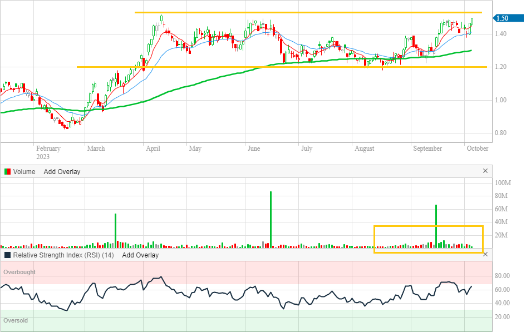This screenshot has width=526, height=332.
Task: Close the Volume indicator panel
Action: pos(485,171)
